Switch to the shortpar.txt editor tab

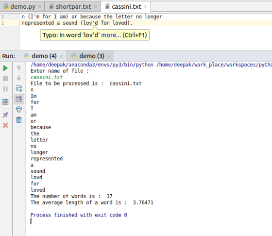[x=72, y=7]
